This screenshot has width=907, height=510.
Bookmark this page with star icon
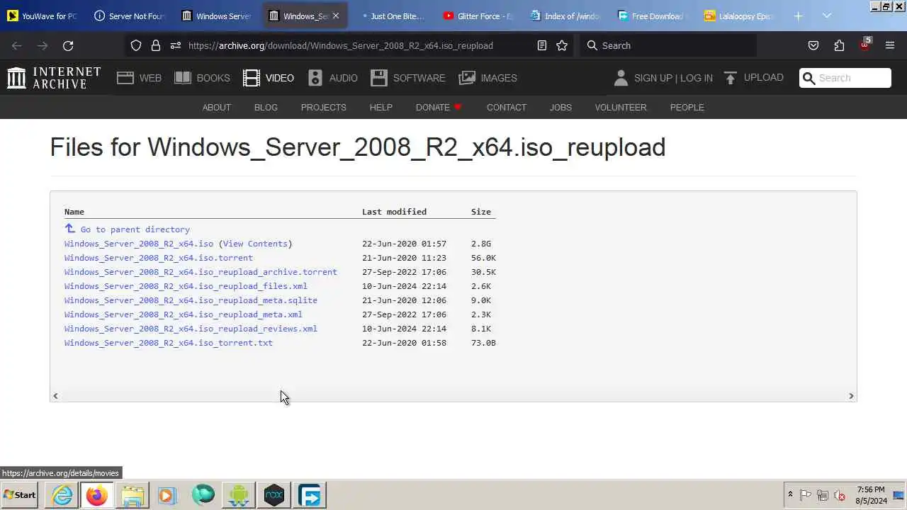562,45
